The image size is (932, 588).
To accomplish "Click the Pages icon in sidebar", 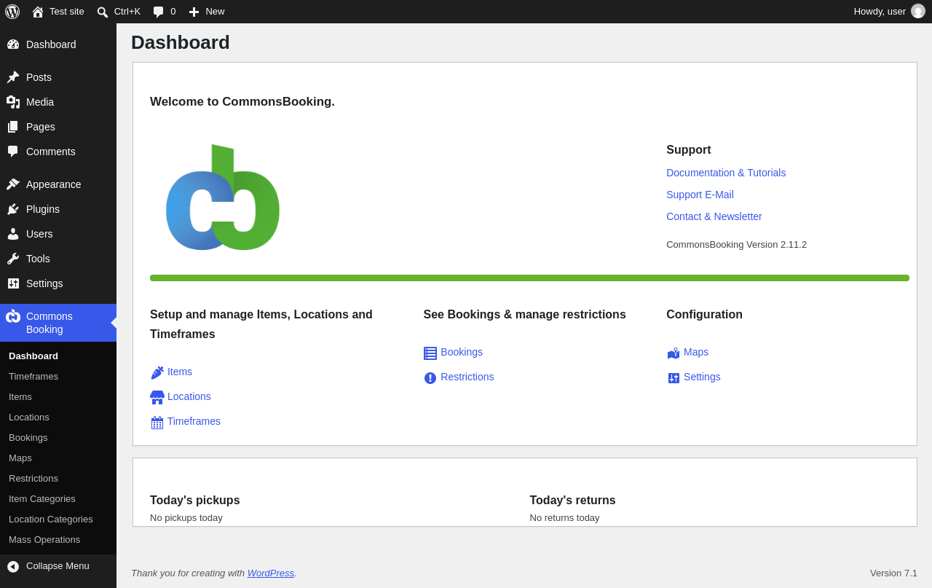I will tap(13, 127).
